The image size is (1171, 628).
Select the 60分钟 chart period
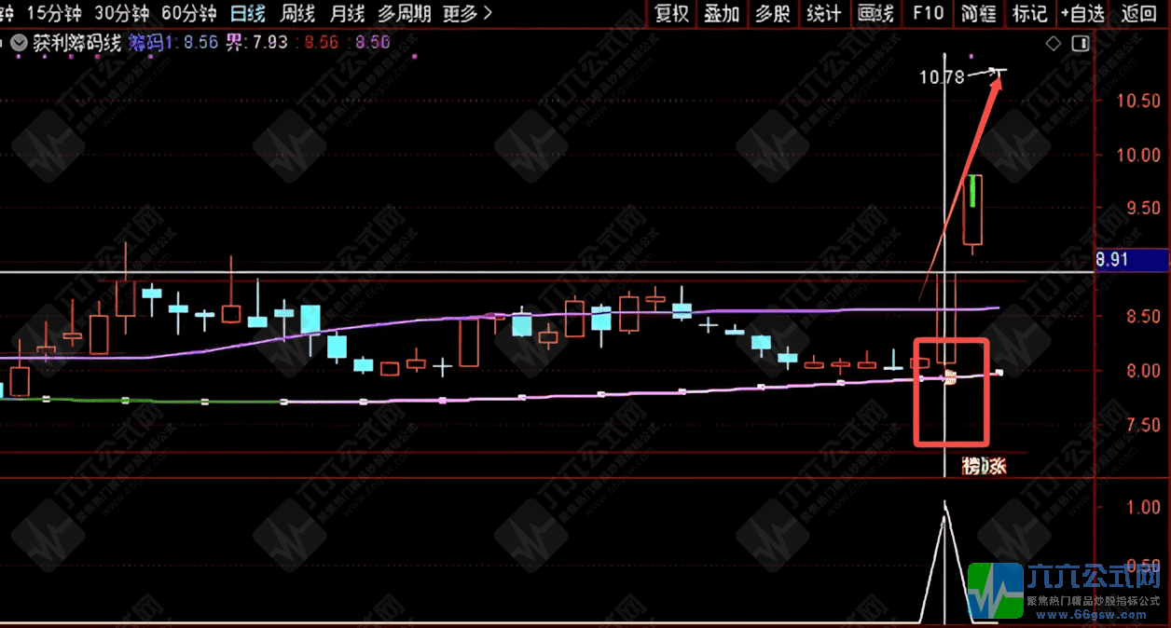[x=188, y=13]
